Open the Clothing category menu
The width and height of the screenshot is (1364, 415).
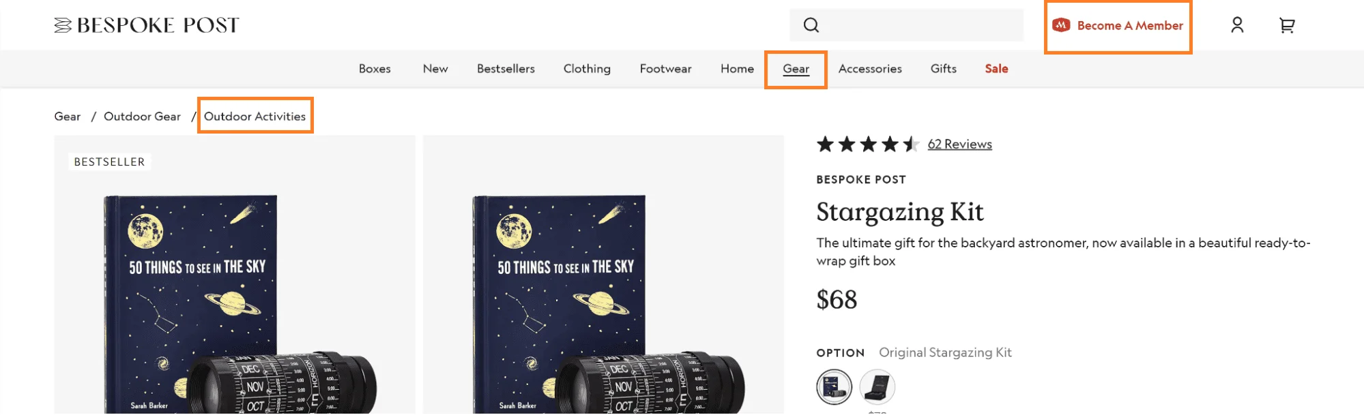pos(586,68)
